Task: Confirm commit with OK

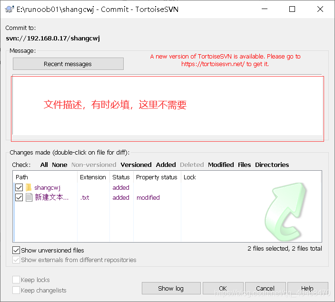Action: click(223, 288)
